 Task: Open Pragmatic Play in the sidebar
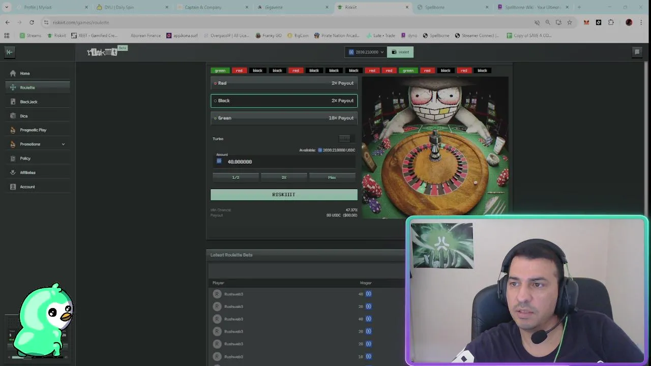coord(38,130)
